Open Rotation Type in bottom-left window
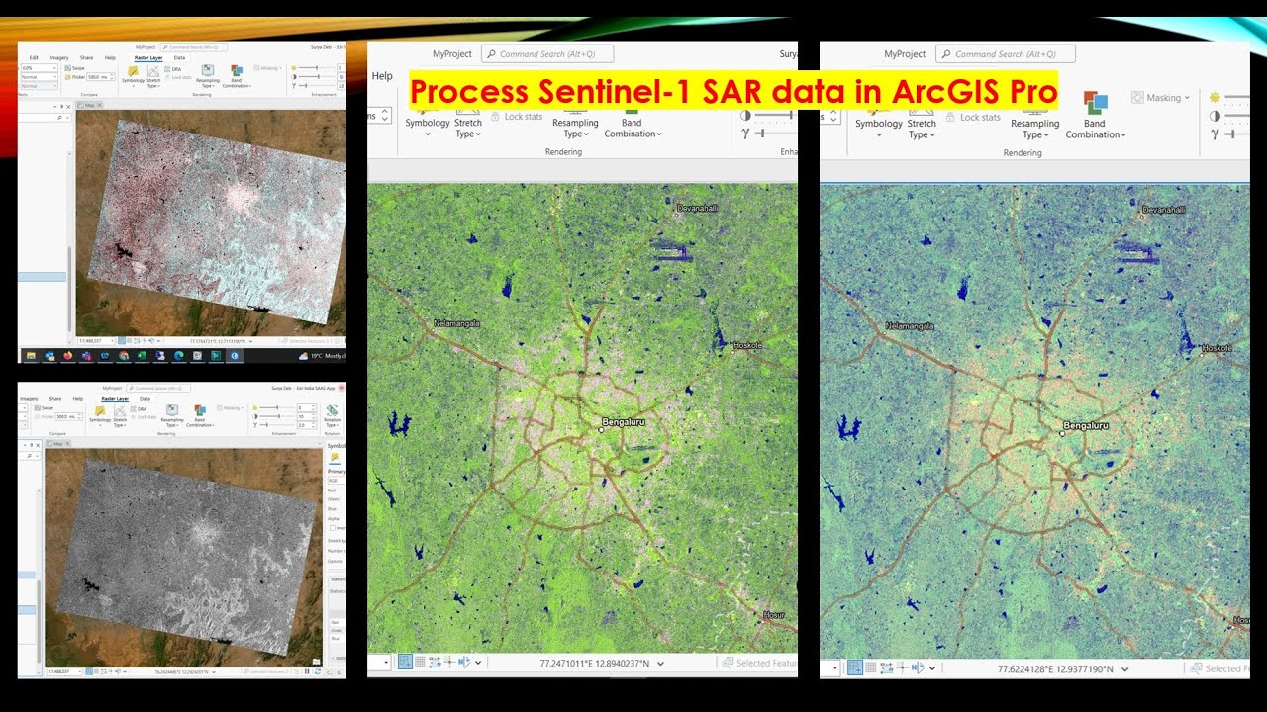Viewport: 1267px width, 712px height. point(332,415)
